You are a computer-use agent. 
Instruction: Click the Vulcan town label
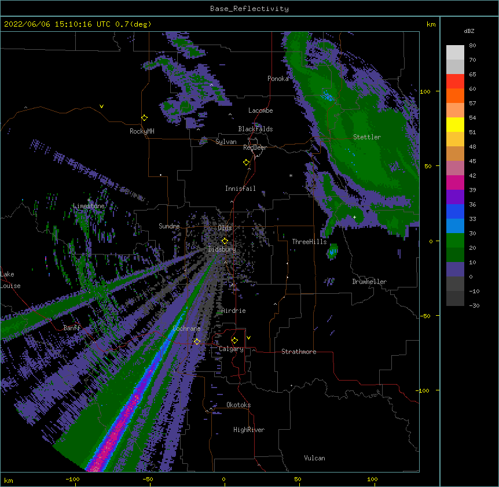pyautogui.click(x=314, y=458)
